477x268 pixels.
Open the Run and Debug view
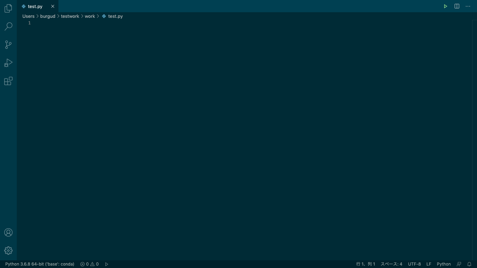[x=8, y=63]
